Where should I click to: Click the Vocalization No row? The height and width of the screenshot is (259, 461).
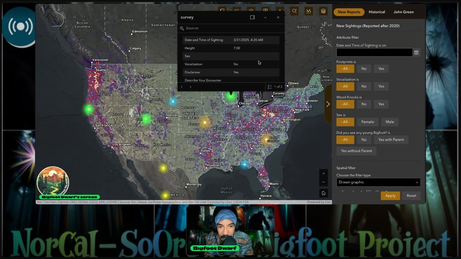pos(231,64)
